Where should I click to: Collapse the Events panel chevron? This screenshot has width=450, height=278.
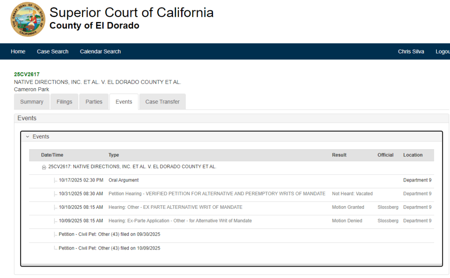pos(28,137)
